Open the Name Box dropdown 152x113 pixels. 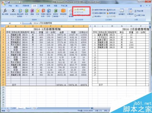tap(21, 23)
